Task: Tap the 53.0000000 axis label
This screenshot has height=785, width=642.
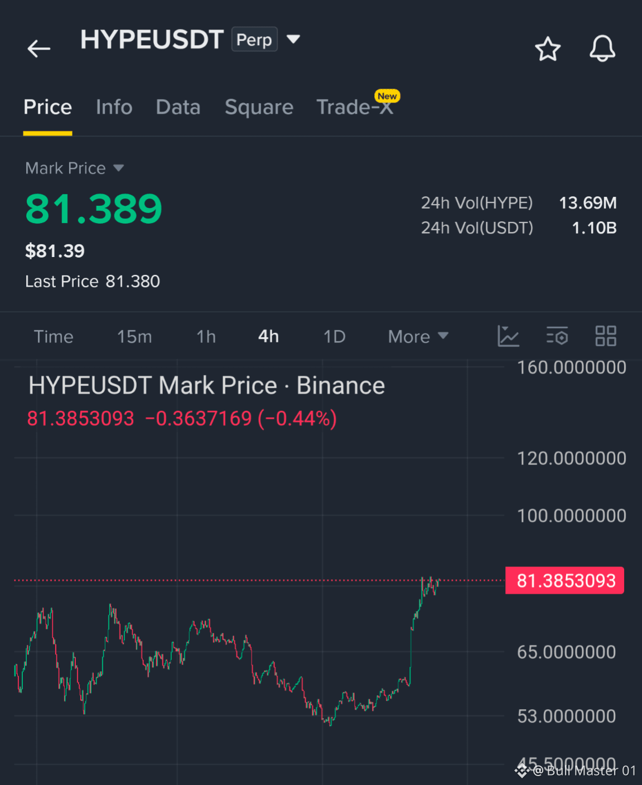Action: click(x=566, y=716)
